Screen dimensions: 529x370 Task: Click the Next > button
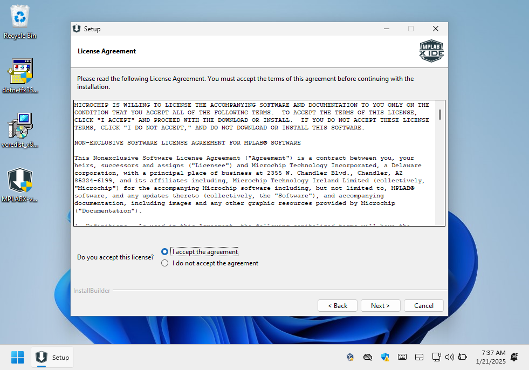click(x=381, y=305)
